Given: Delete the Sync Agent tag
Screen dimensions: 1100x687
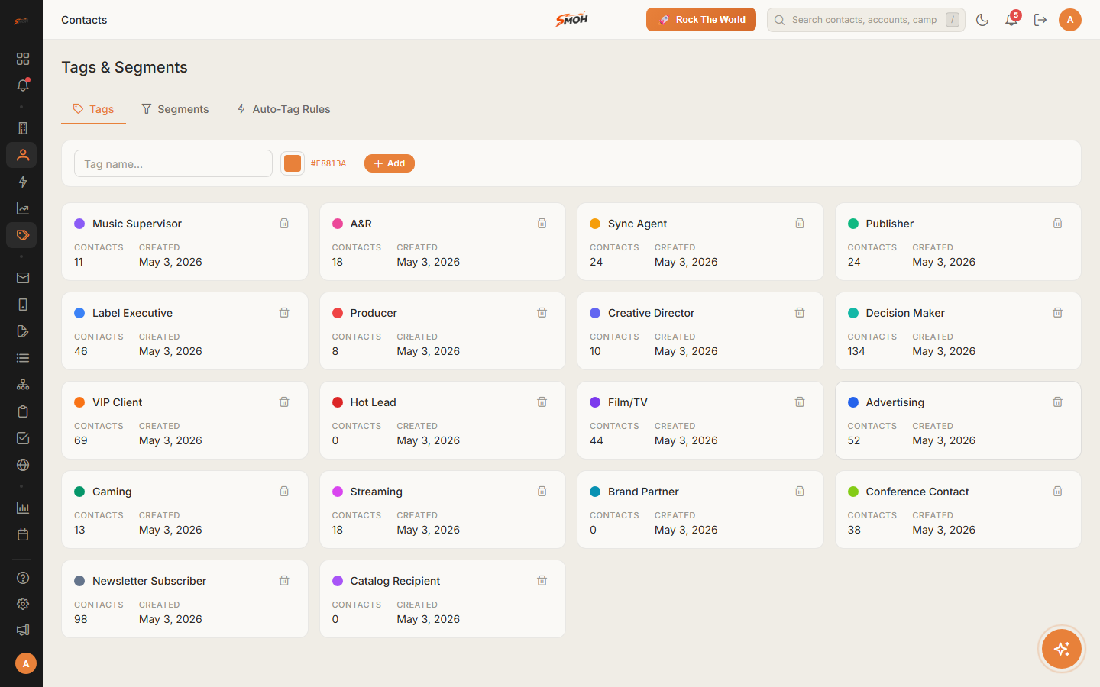Looking at the screenshot, I should [x=800, y=224].
